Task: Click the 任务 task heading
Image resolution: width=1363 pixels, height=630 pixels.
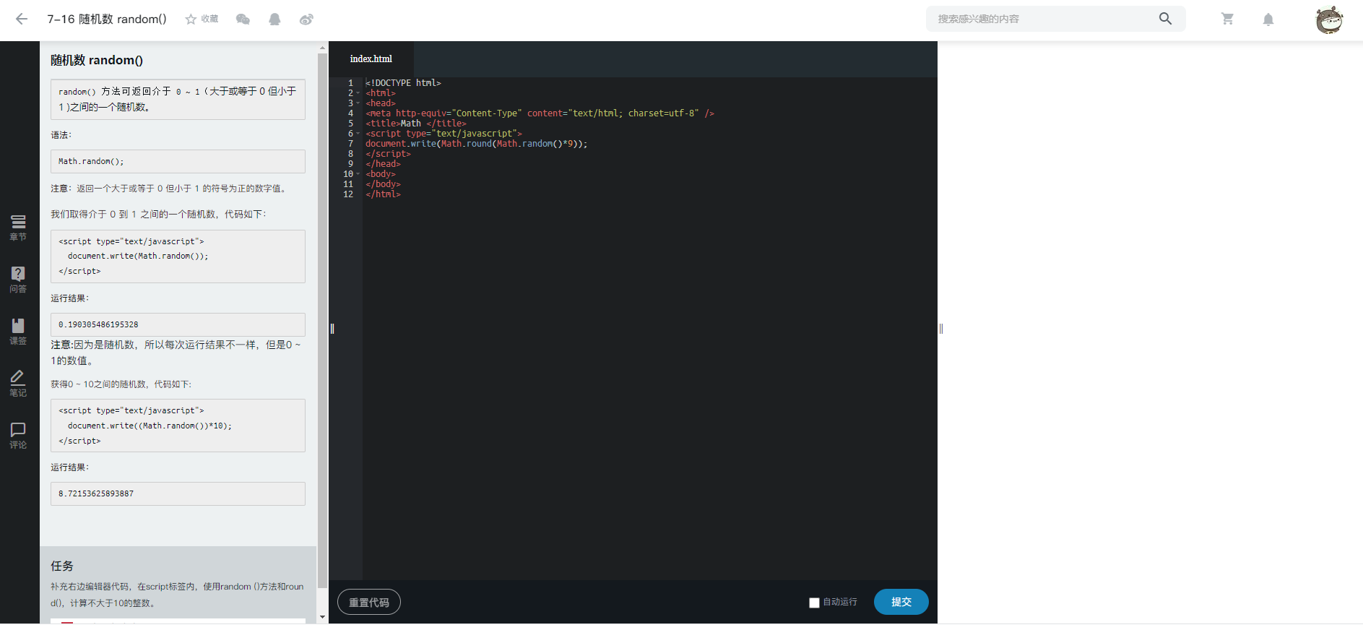Action: coord(62,566)
